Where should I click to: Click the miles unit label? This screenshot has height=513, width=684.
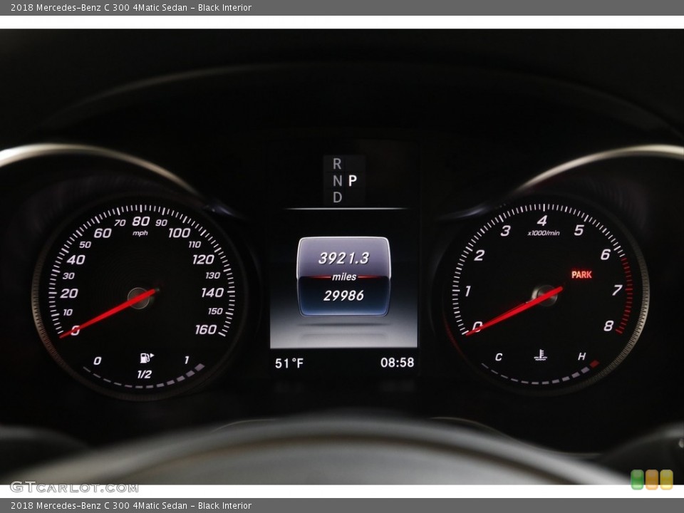coord(344,277)
